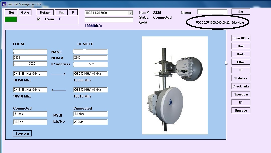Image resolution: width=271 pixels, height=153 pixels.
Task: Click the LOCAL "10350 Mhz" frequency text
Action: pos(22,80)
